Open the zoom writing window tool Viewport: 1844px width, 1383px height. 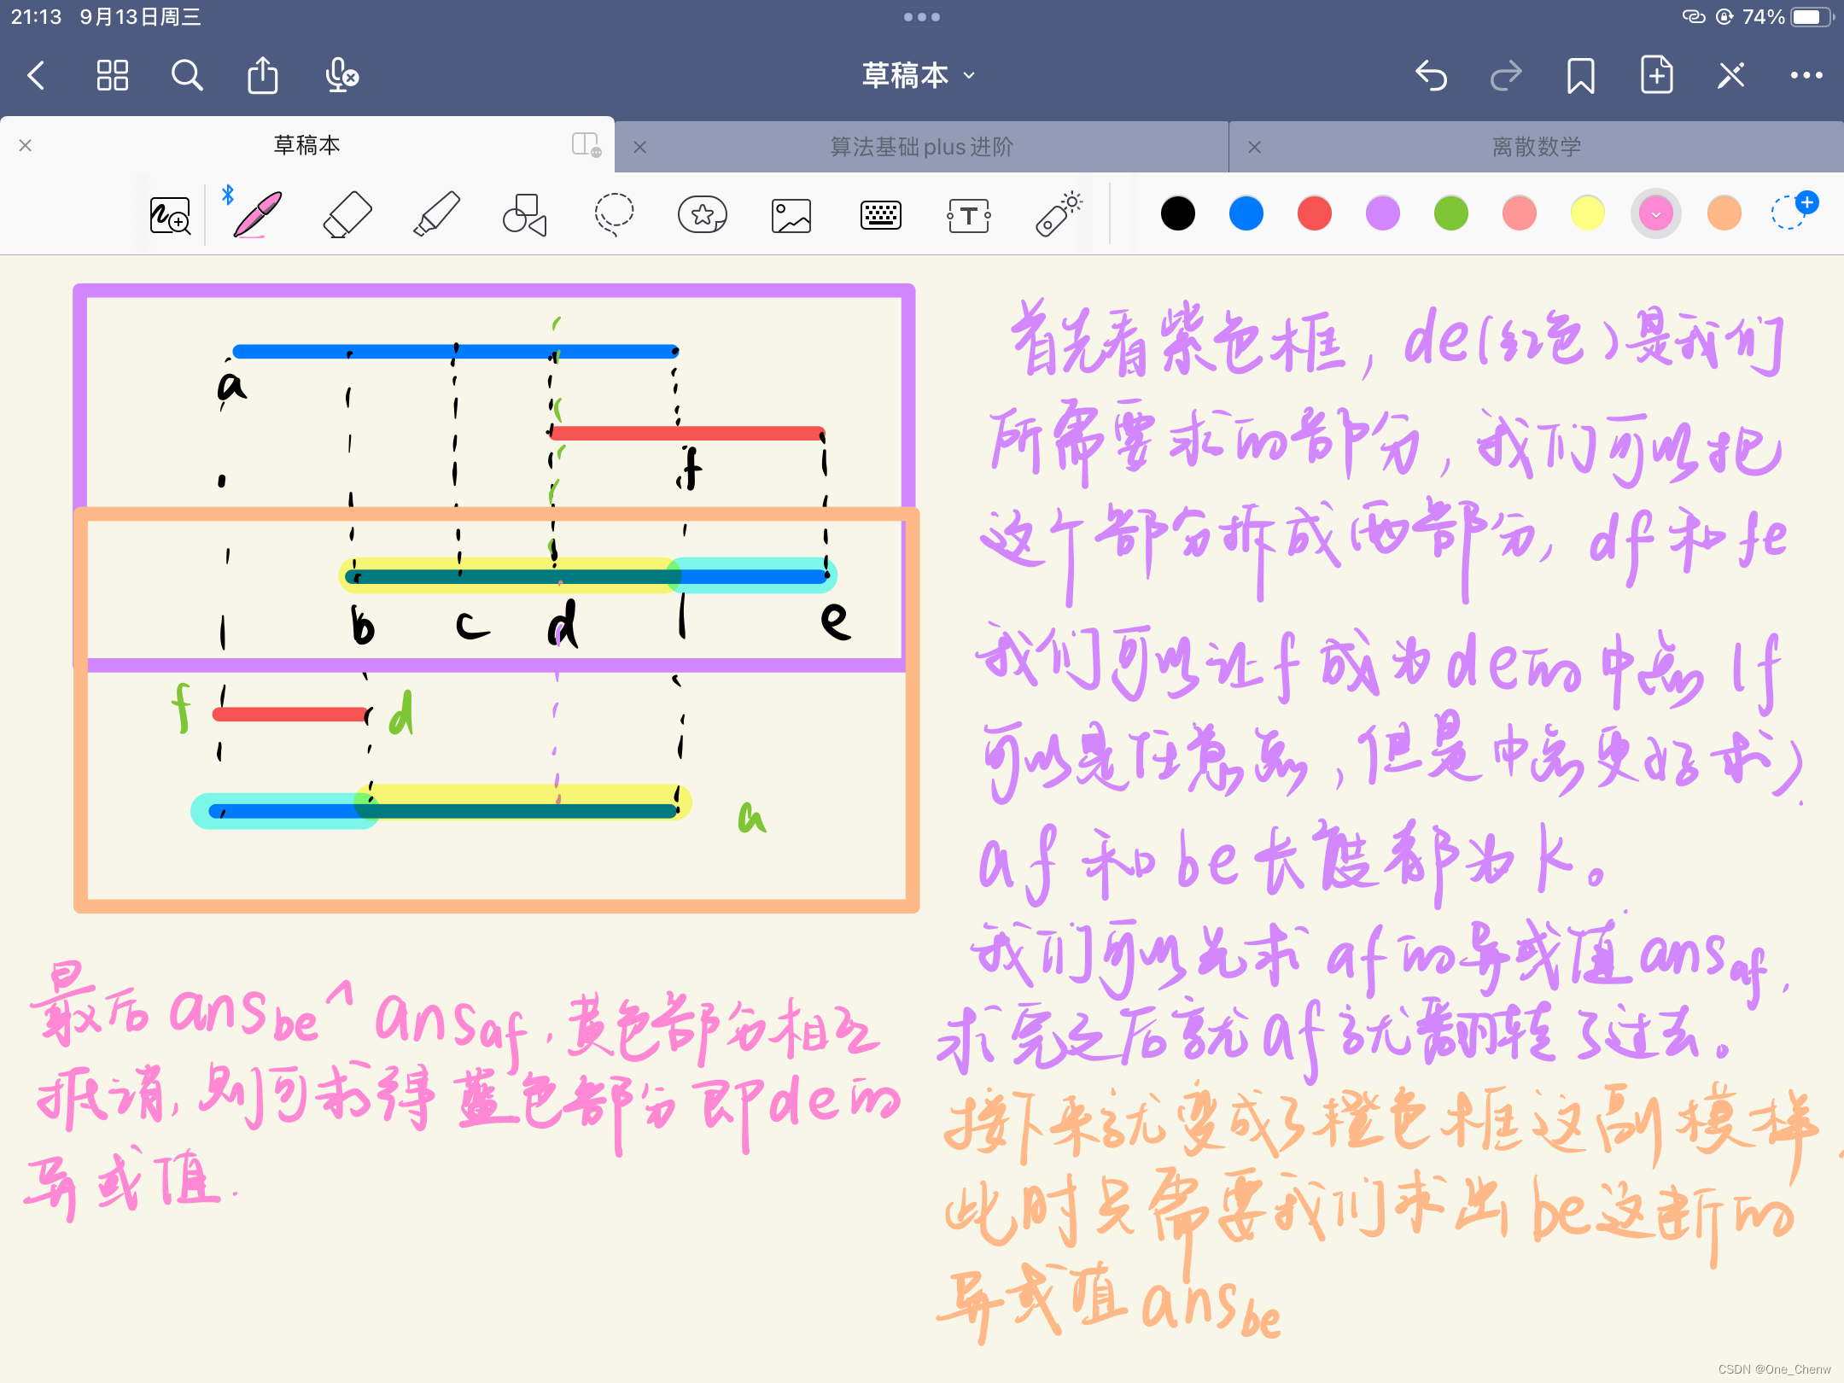tap(170, 215)
